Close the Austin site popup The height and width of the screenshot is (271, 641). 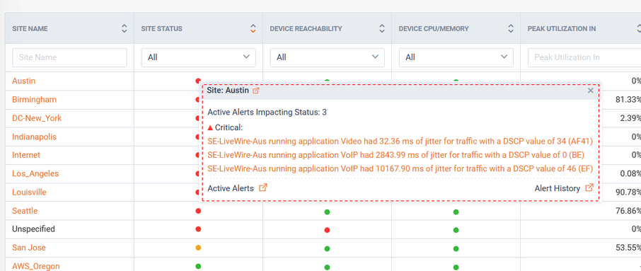pos(590,91)
